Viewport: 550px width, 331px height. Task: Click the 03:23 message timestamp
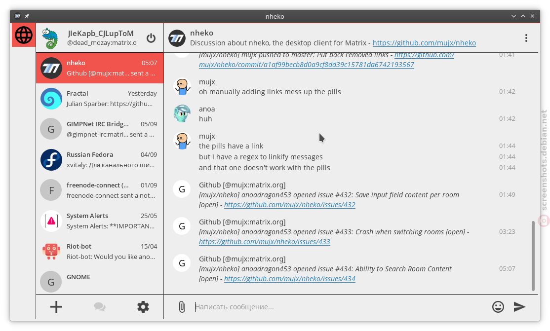pyautogui.click(x=507, y=231)
